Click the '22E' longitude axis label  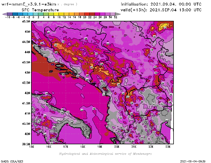[x=151, y=147]
